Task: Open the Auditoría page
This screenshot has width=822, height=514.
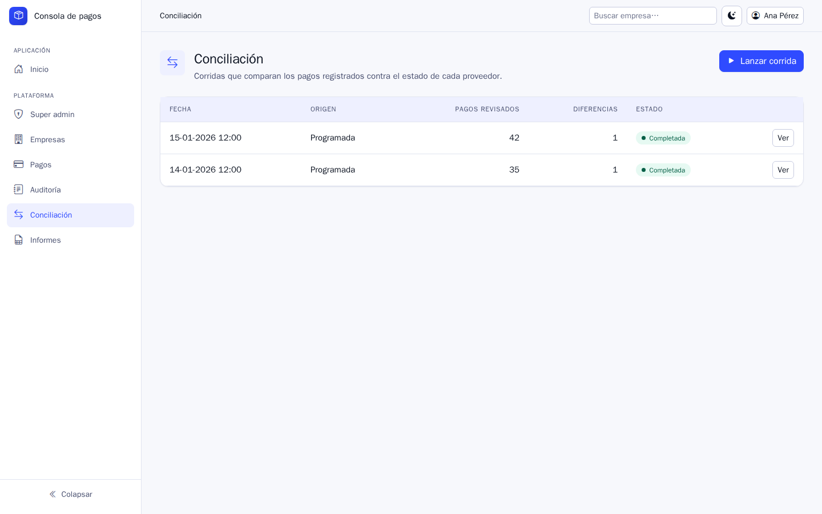Action: [x=71, y=190]
